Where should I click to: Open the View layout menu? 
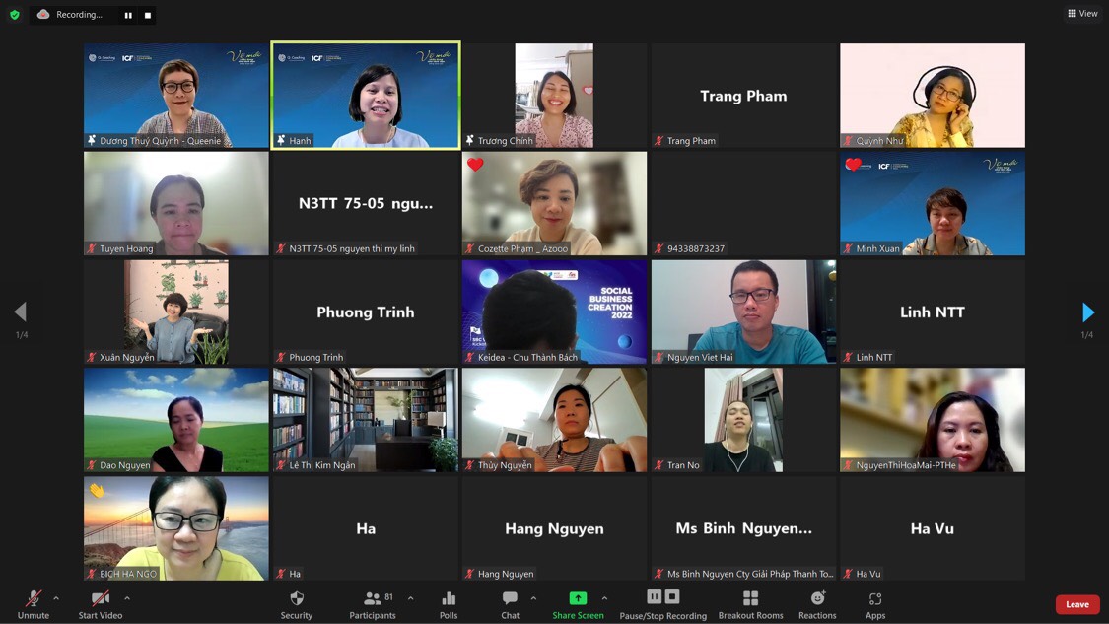1082,14
